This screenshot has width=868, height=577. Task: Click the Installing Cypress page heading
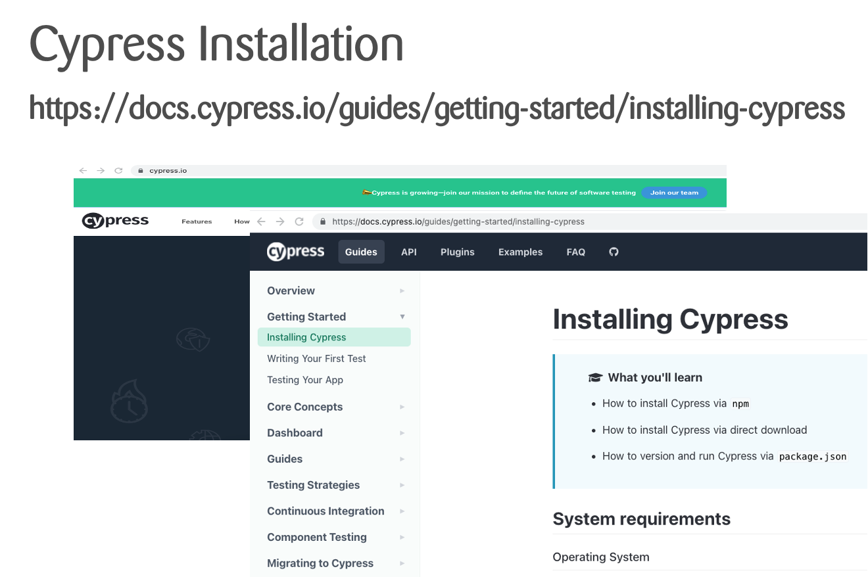tap(670, 319)
